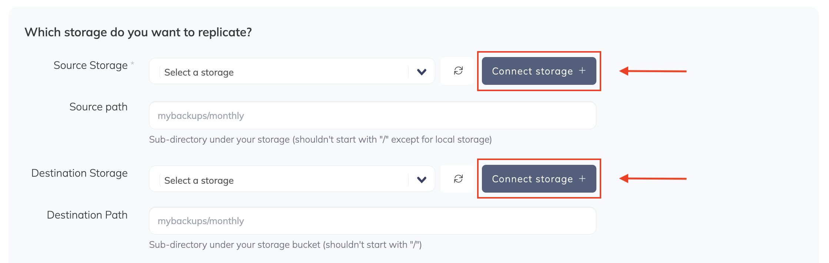Viewport: 829px width, 263px height.
Task: Click the Source path sub-directory hint text
Action: coord(320,140)
